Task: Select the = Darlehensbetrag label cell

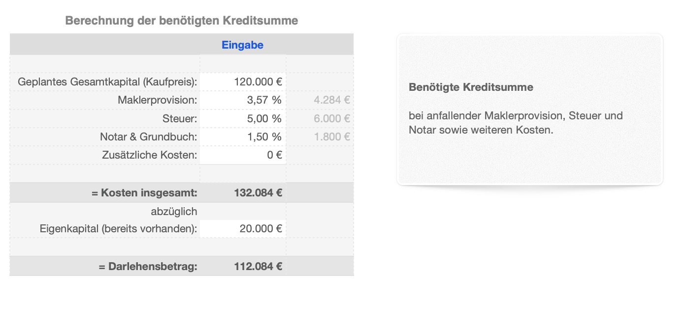Action: (x=148, y=267)
